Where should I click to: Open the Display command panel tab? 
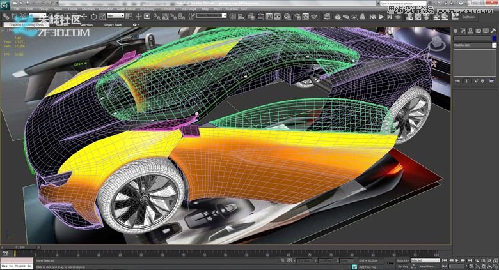(x=486, y=31)
